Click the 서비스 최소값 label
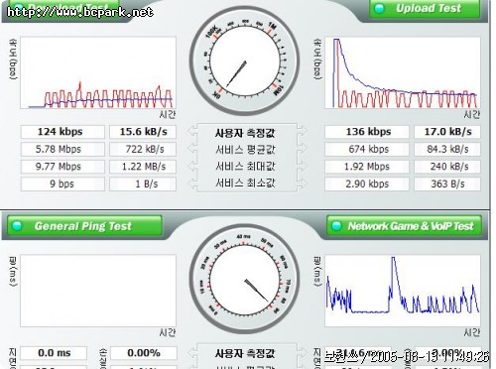 pos(245,183)
